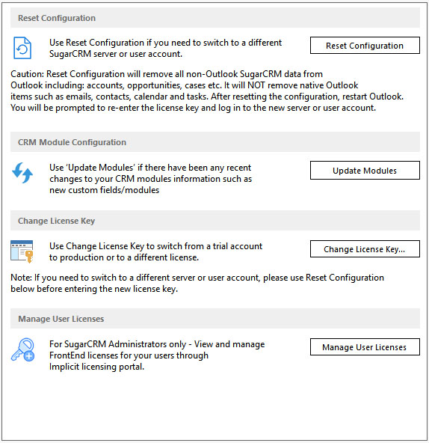Click the 'switch to a different SugarCRM server' description
The height and width of the screenshot is (443, 429).
(x=165, y=49)
